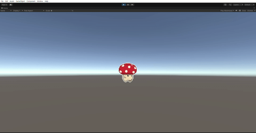Viewport: 256px width, 133px height.
Task: Toggle the shortcuts keyboard icon
Action: (240, 11)
